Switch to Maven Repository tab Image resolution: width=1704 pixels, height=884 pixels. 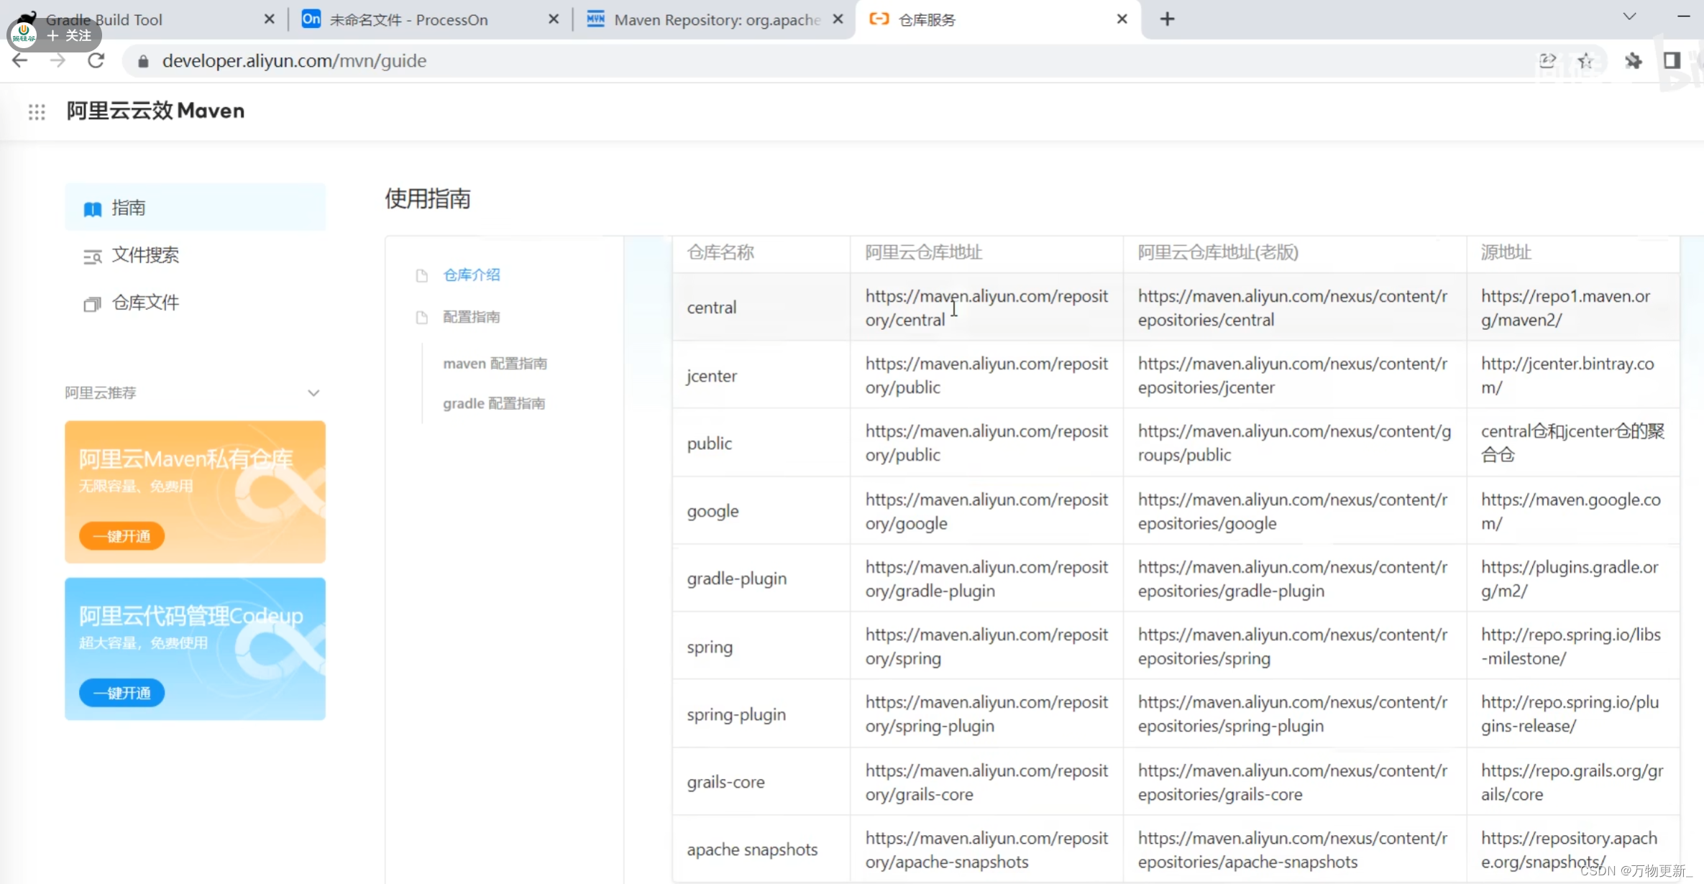(717, 19)
